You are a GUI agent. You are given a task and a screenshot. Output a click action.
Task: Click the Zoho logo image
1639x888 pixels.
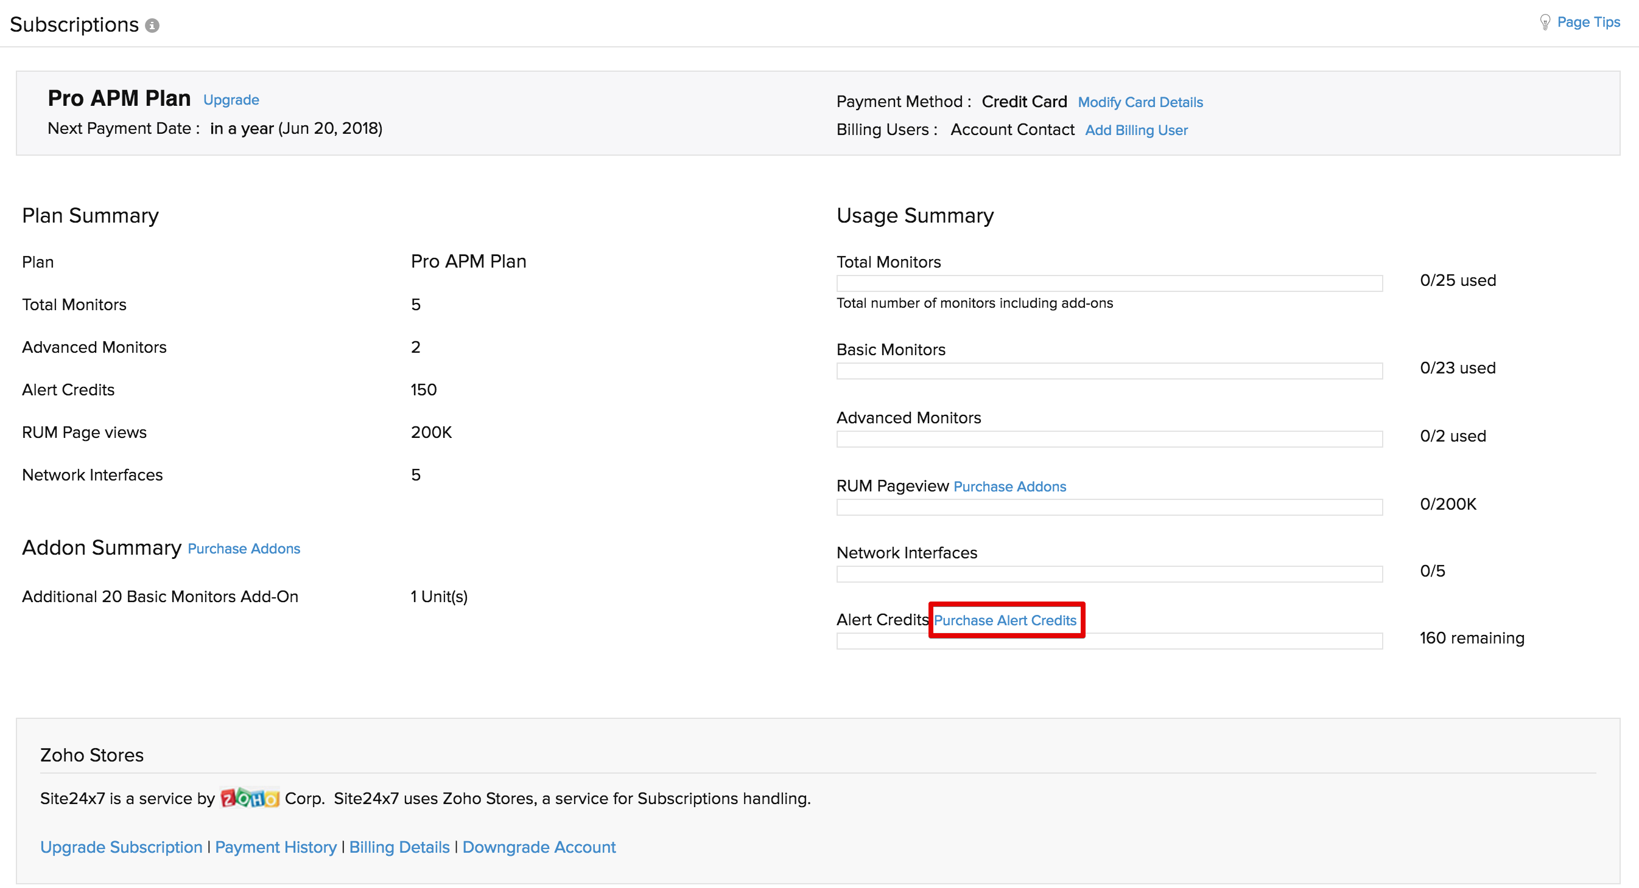250,798
